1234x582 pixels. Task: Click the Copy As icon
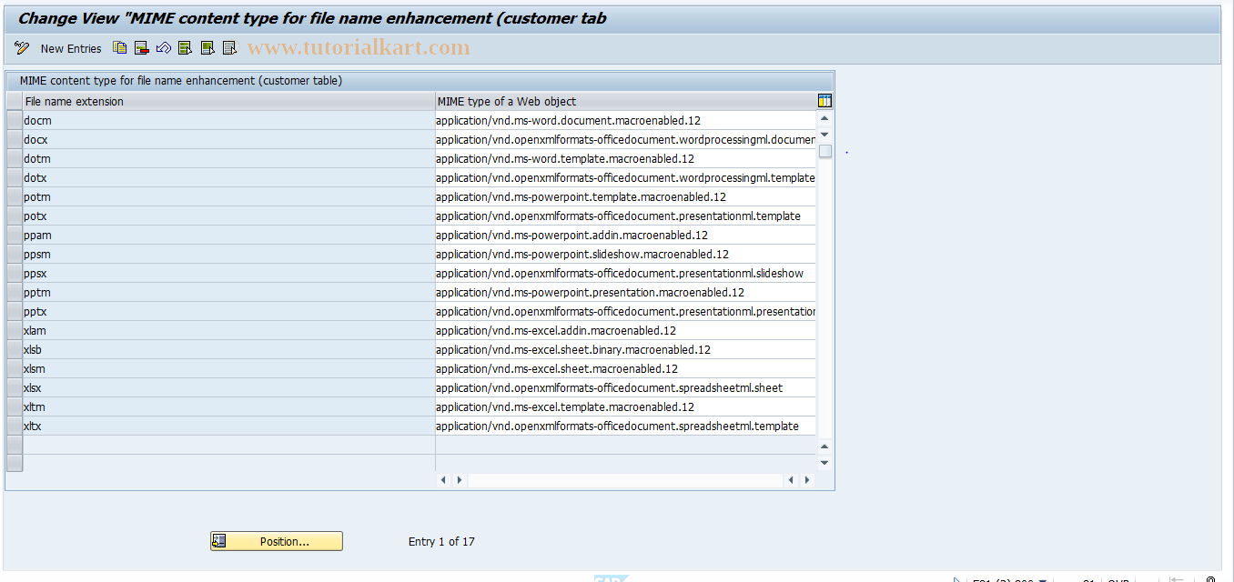(120, 48)
